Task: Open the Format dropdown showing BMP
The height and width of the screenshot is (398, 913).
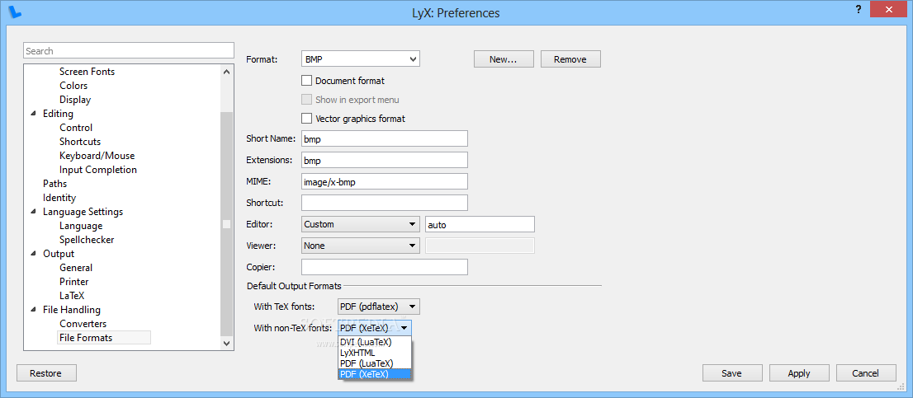Action: click(x=361, y=59)
